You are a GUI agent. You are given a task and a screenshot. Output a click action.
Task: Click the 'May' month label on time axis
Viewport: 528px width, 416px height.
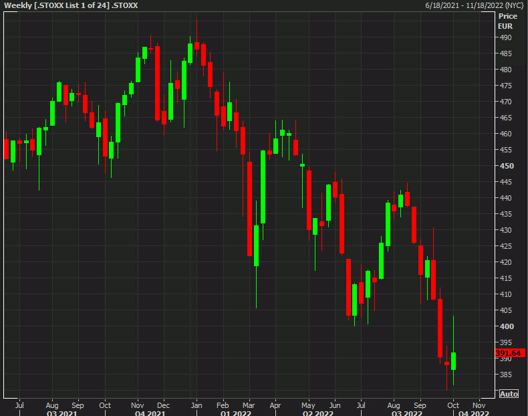(x=308, y=405)
